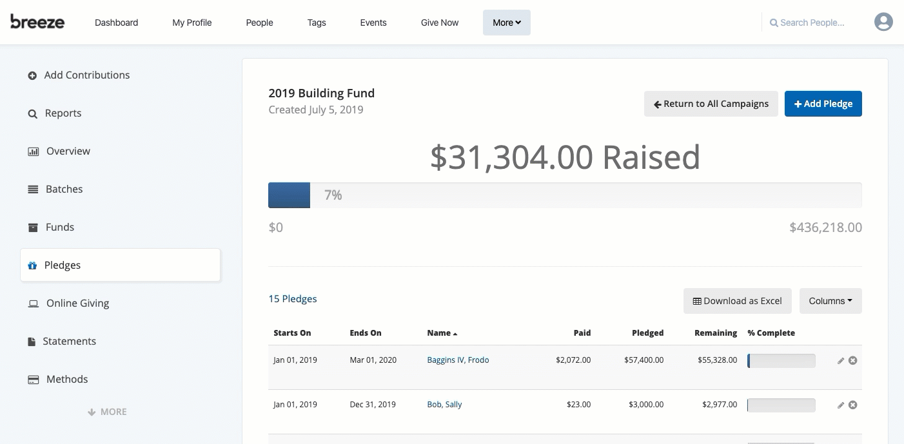Open the More navigation dropdown
Image resolution: width=904 pixels, height=444 pixels.
pos(506,22)
